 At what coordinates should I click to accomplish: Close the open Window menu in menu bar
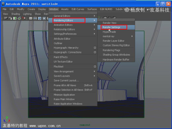54,9
